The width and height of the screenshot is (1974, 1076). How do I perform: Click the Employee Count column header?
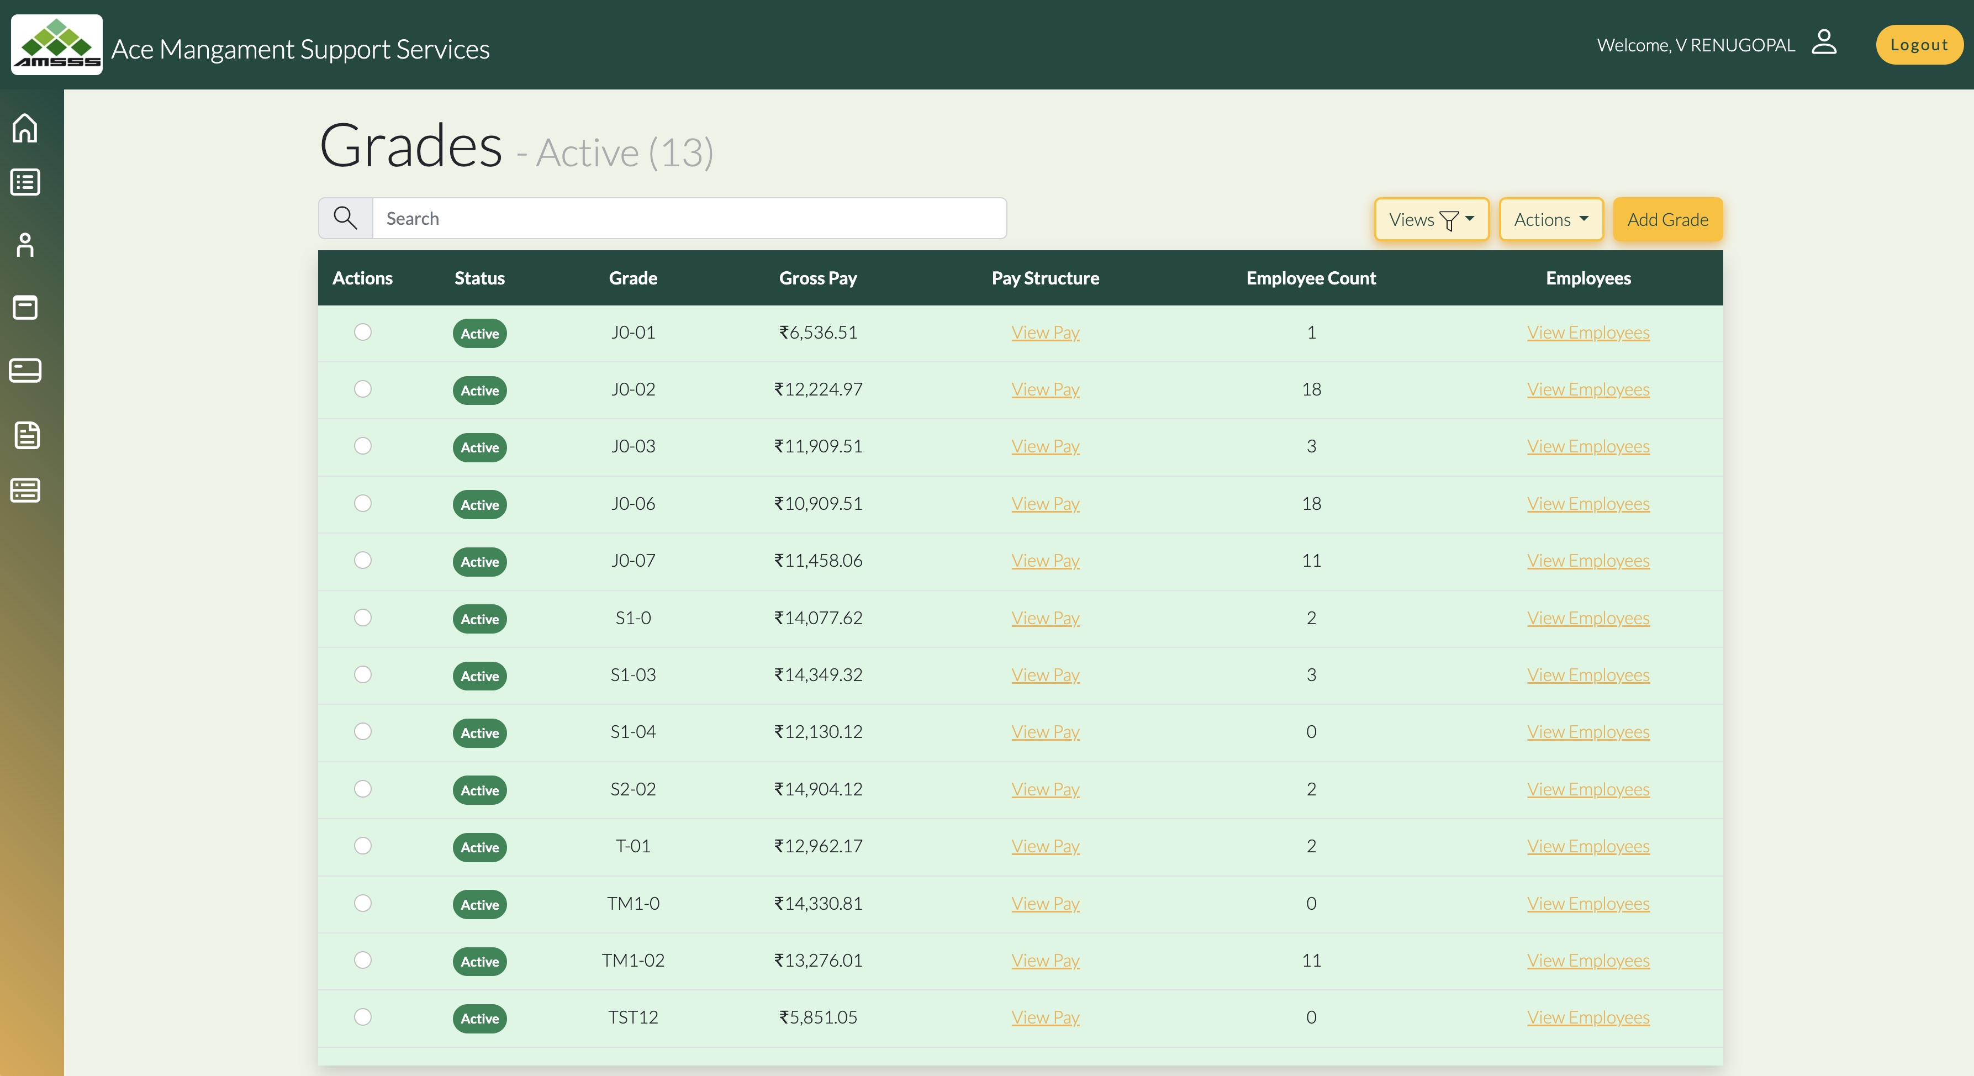point(1310,278)
